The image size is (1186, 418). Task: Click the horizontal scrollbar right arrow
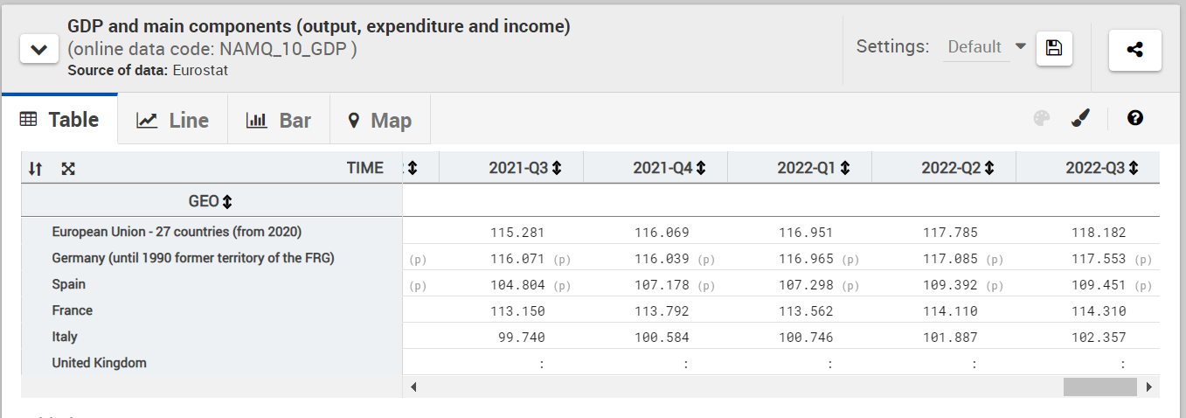pyautogui.click(x=1148, y=387)
